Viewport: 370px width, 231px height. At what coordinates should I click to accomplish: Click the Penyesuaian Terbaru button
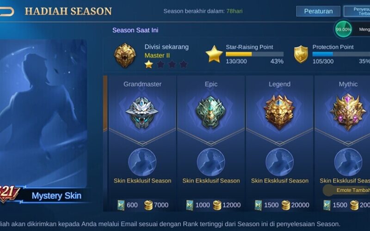(x=357, y=11)
